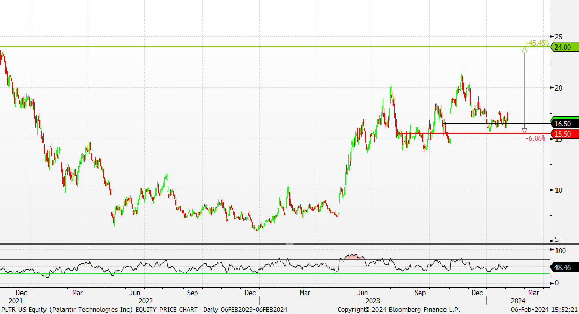The height and width of the screenshot is (314, 579).
Task: Click the -6.06% downside annotation
Action: coord(536,138)
